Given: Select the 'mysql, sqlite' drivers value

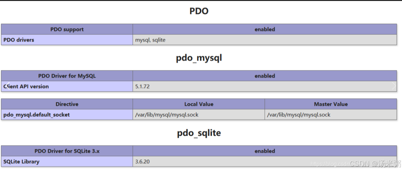Looking at the screenshot, I should pyautogui.click(x=150, y=40).
